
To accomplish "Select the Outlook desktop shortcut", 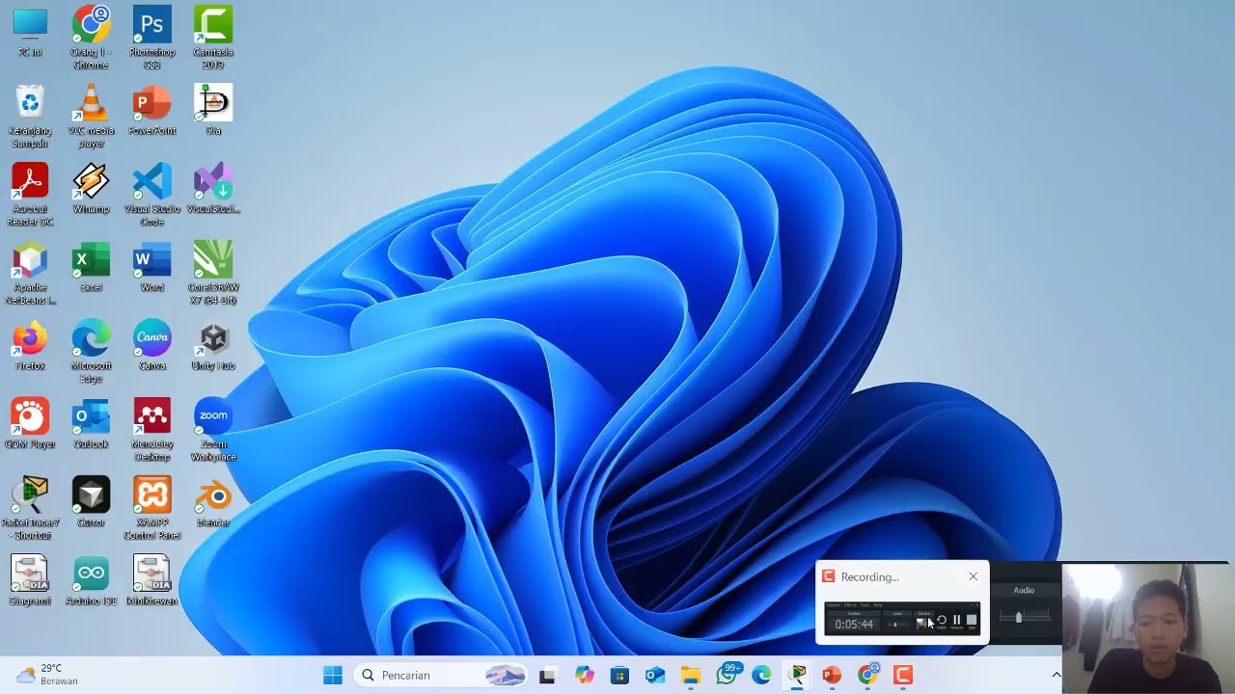I will point(91,424).
